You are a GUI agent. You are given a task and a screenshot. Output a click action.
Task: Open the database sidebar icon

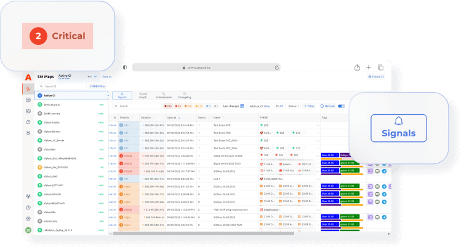(28, 133)
